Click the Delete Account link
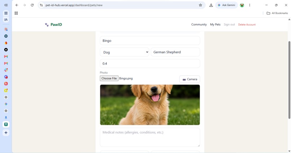291x153 pixels. [x=247, y=24]
